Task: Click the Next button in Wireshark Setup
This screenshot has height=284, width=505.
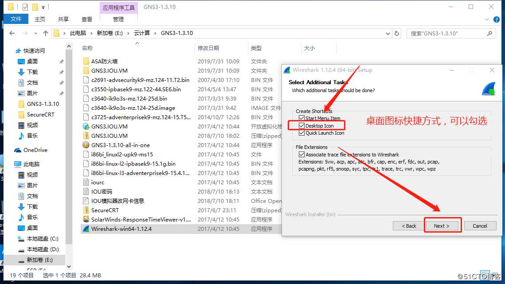Action: [x=442, y=226]
